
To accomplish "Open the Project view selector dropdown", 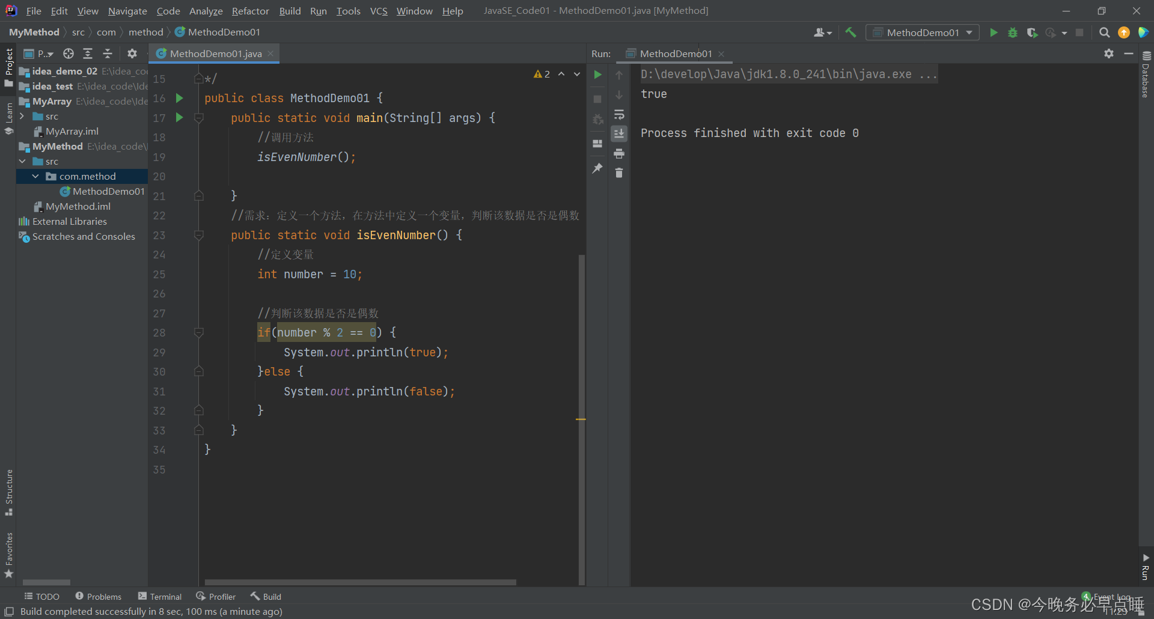I will pyautogui.click(x=39, y=53).
